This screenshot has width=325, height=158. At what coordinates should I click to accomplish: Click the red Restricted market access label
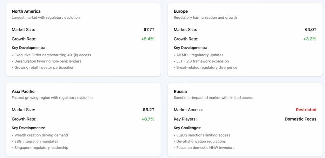(x=306, y=110)
